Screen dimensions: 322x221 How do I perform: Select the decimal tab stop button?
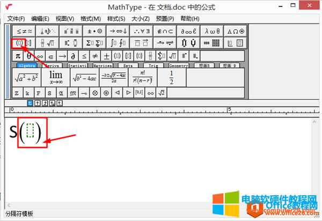coord(60,103)
